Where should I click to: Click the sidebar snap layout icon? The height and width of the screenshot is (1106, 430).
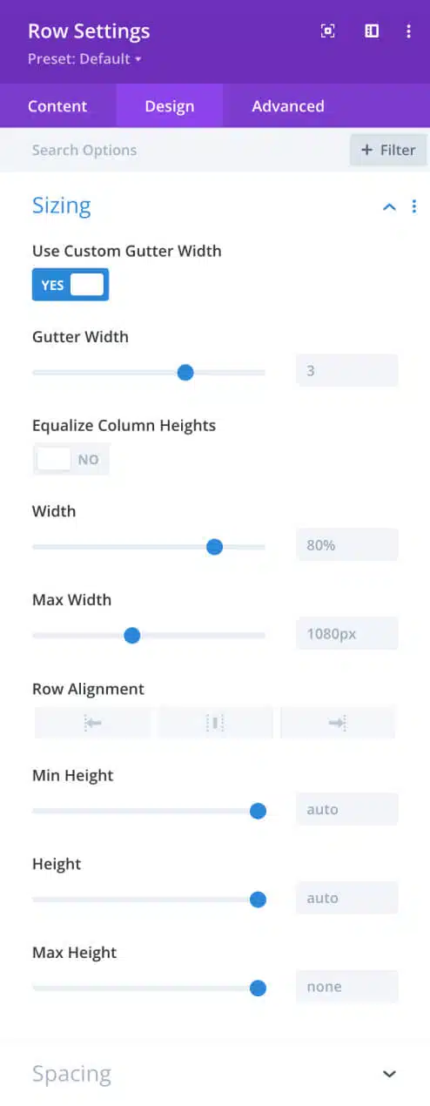tap(372, 31)
